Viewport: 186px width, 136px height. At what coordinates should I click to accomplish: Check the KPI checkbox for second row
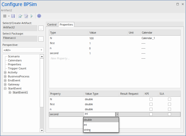pos(151,114)
